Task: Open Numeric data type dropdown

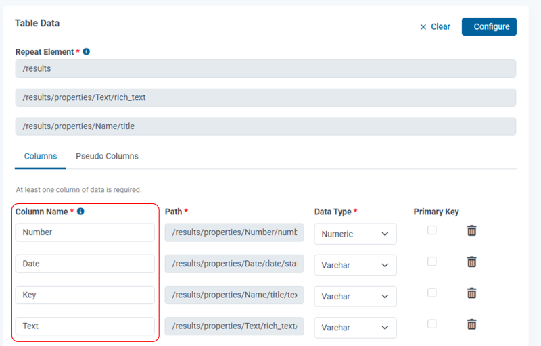Action: [x=355, y=234]
